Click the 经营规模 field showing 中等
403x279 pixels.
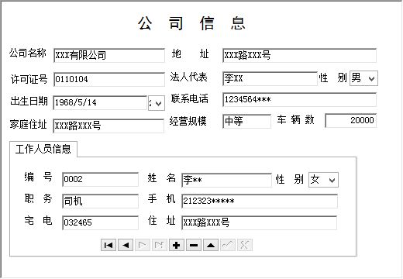click(246, 121)
